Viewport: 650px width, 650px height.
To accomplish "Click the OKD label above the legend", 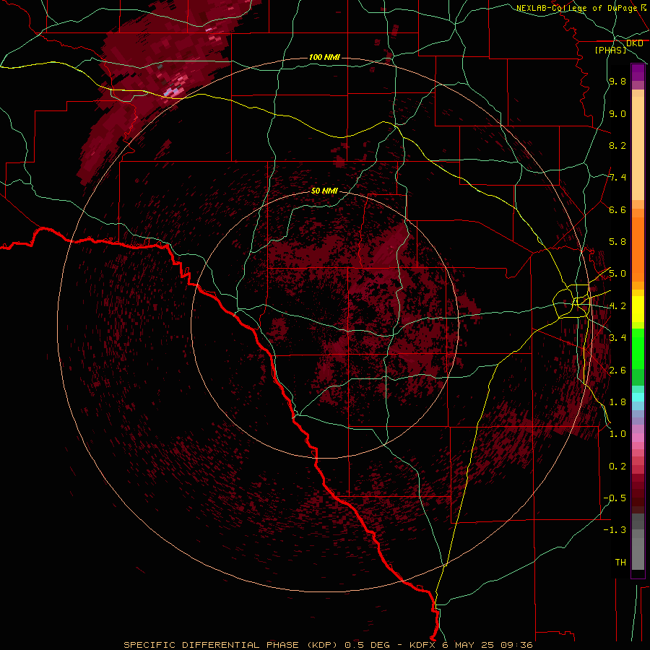I will pyautogui.click(x=635, y=43).
